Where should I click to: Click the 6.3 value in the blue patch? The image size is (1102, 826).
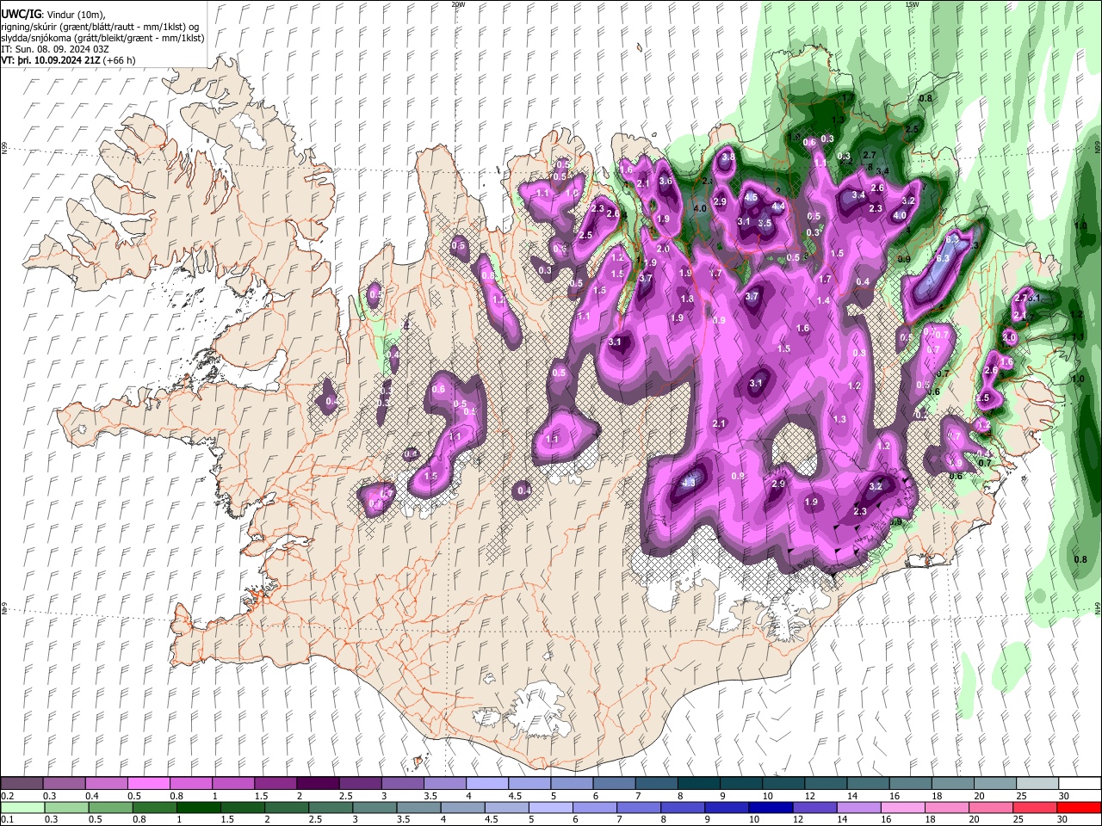942,258
